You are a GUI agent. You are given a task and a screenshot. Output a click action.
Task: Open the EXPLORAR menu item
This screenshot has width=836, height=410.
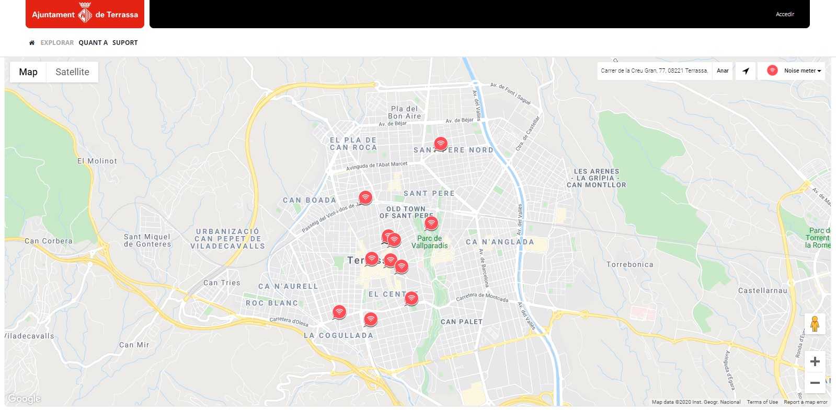[57, 43]
